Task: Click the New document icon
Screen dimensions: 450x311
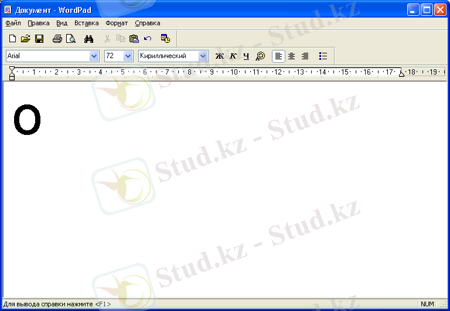Action: (x=12, y=39)
